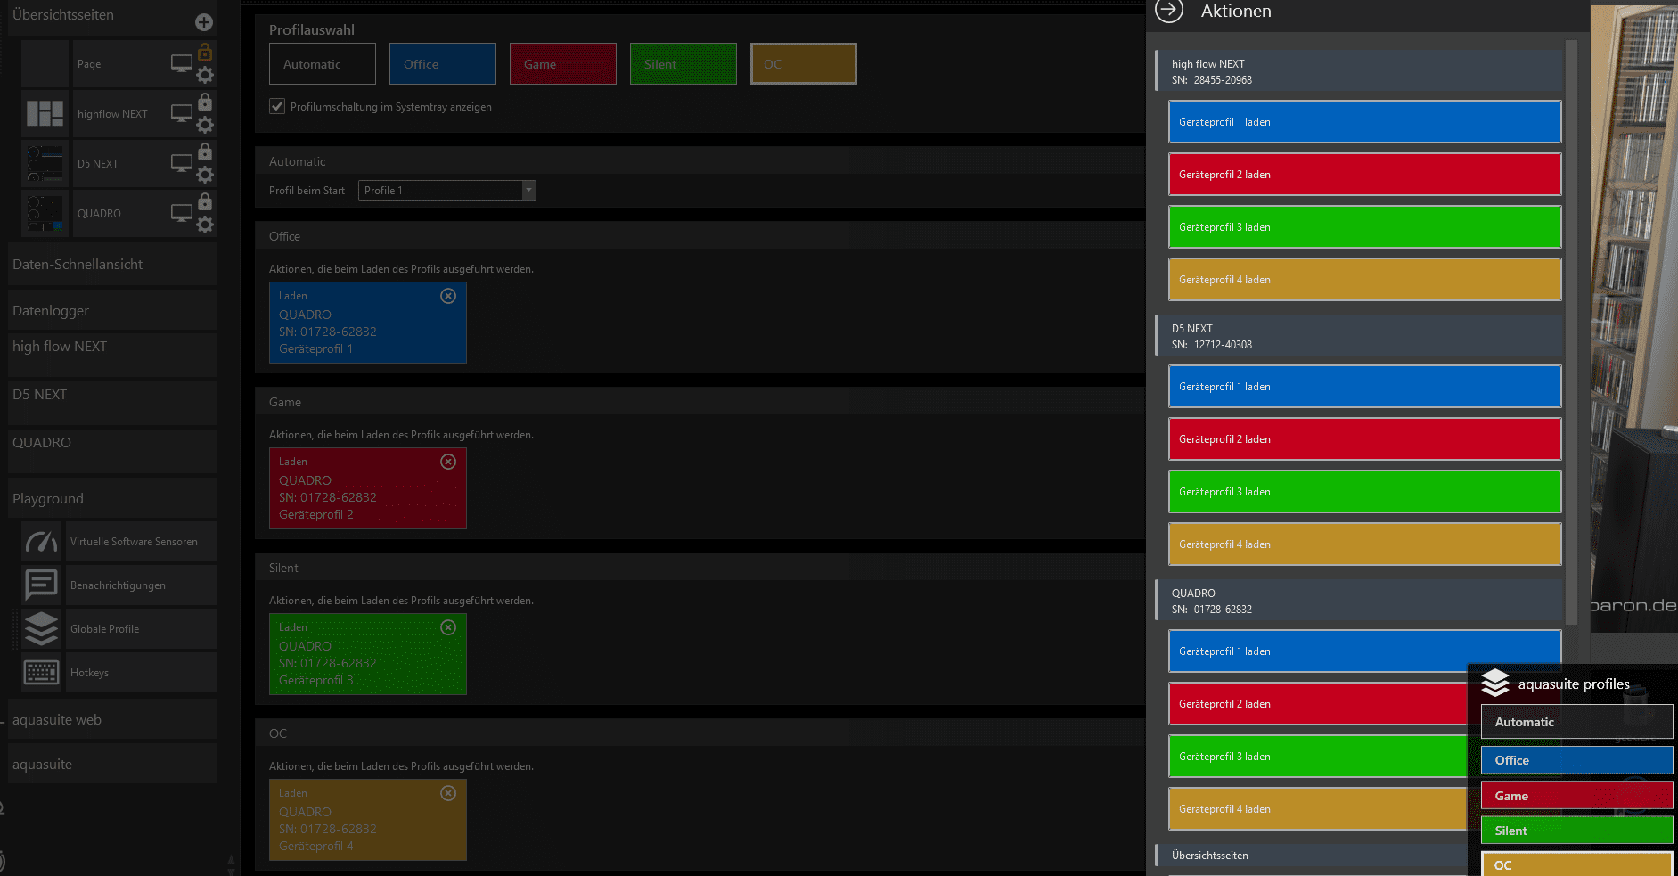Select the OC profile button
Screen dimensions: 1678x876
[x=804, y=64]
